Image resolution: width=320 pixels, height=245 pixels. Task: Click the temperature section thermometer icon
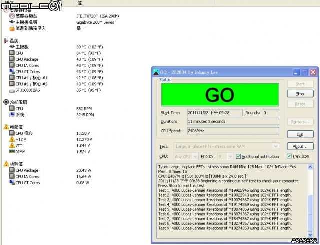(x=6, y=40)
